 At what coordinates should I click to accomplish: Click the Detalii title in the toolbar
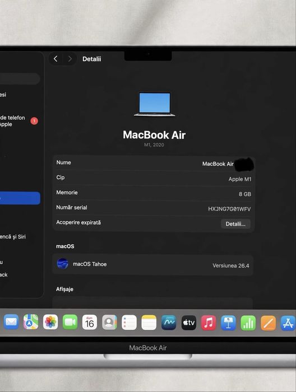[x=92, y=59]
